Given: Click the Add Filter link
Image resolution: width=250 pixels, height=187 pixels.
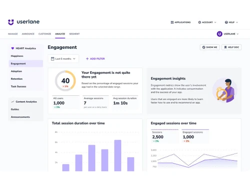Looking at the screenshot, I should [x=95, y=59].
